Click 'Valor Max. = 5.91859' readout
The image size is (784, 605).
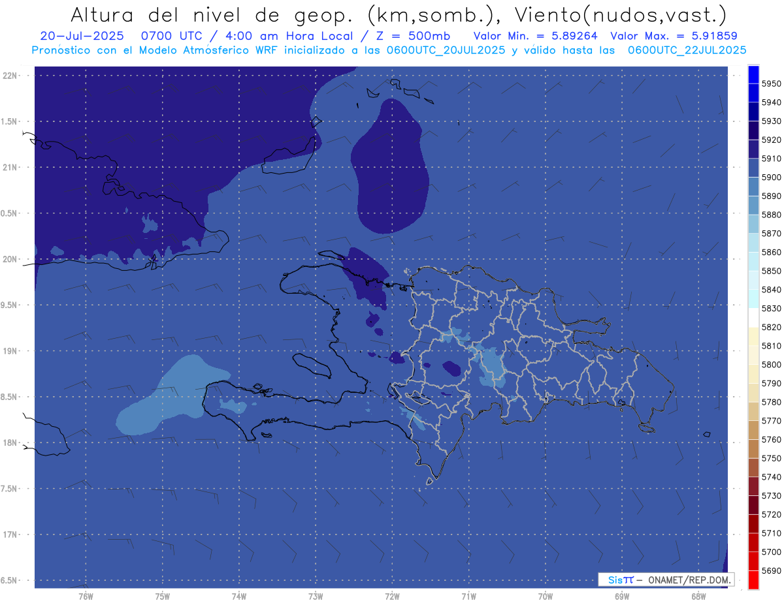click(674, 36)
